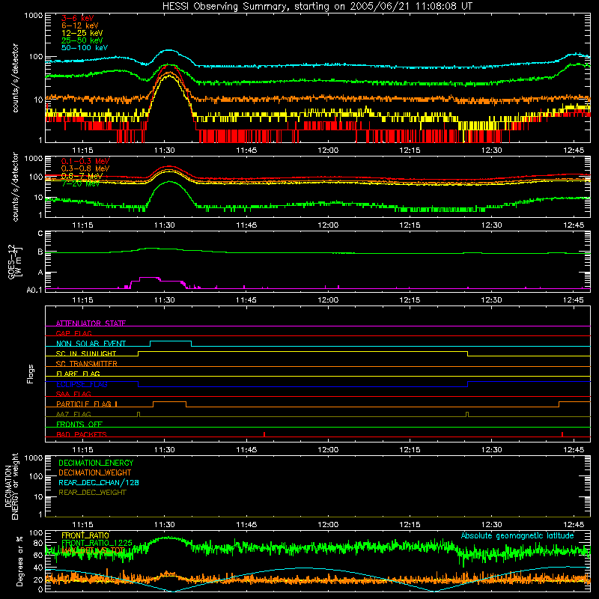
Task: Select the SAA_FLAG label
Action: (x=73, y=394)
